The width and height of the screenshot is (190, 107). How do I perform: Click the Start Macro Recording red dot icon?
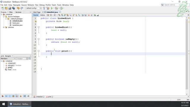(89, 15)
